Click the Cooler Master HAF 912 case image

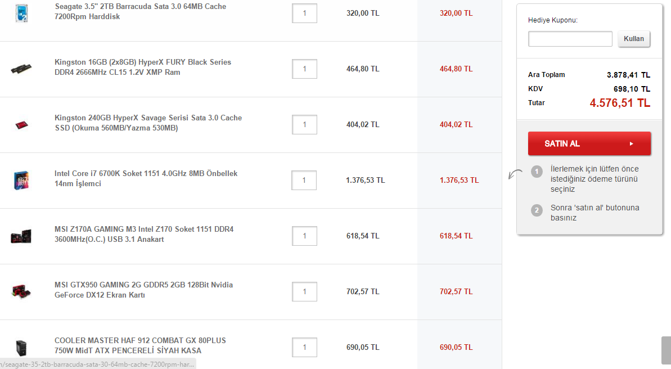click(x=21, y=348)
